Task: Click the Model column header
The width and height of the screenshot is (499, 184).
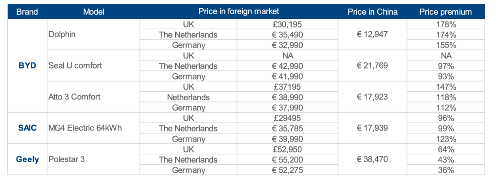Action: (x=94, y=11)
